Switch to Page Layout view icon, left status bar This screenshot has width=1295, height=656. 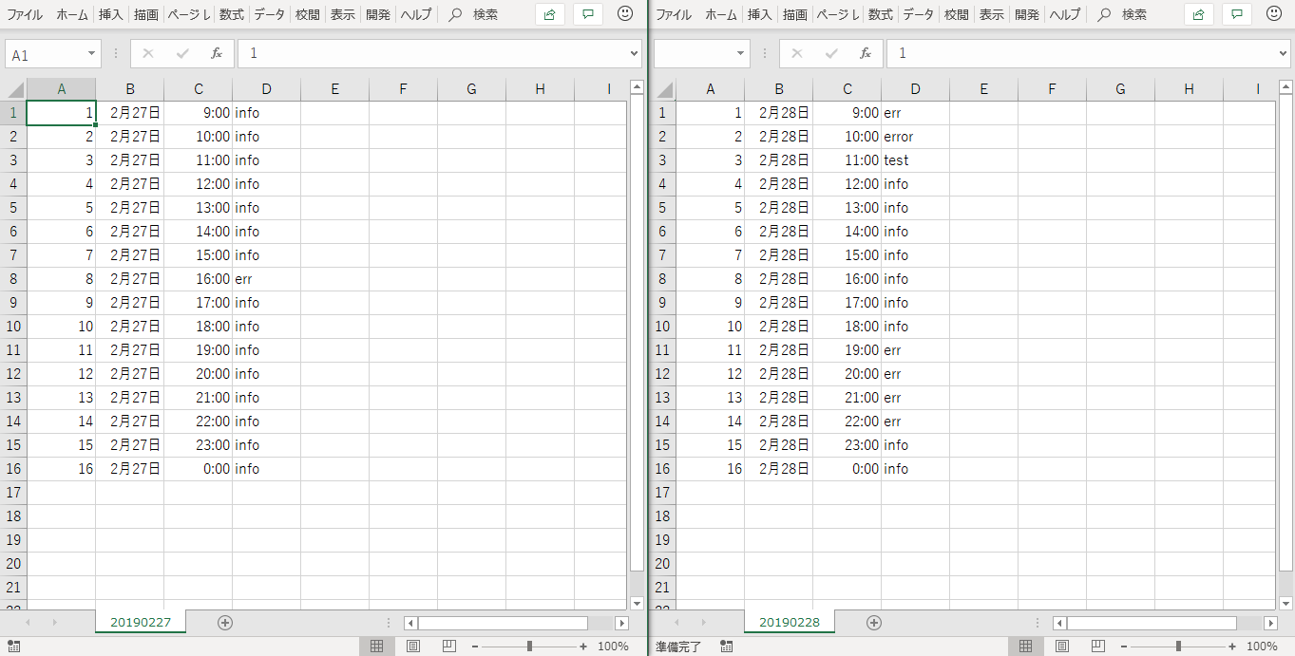click(412, 646)
